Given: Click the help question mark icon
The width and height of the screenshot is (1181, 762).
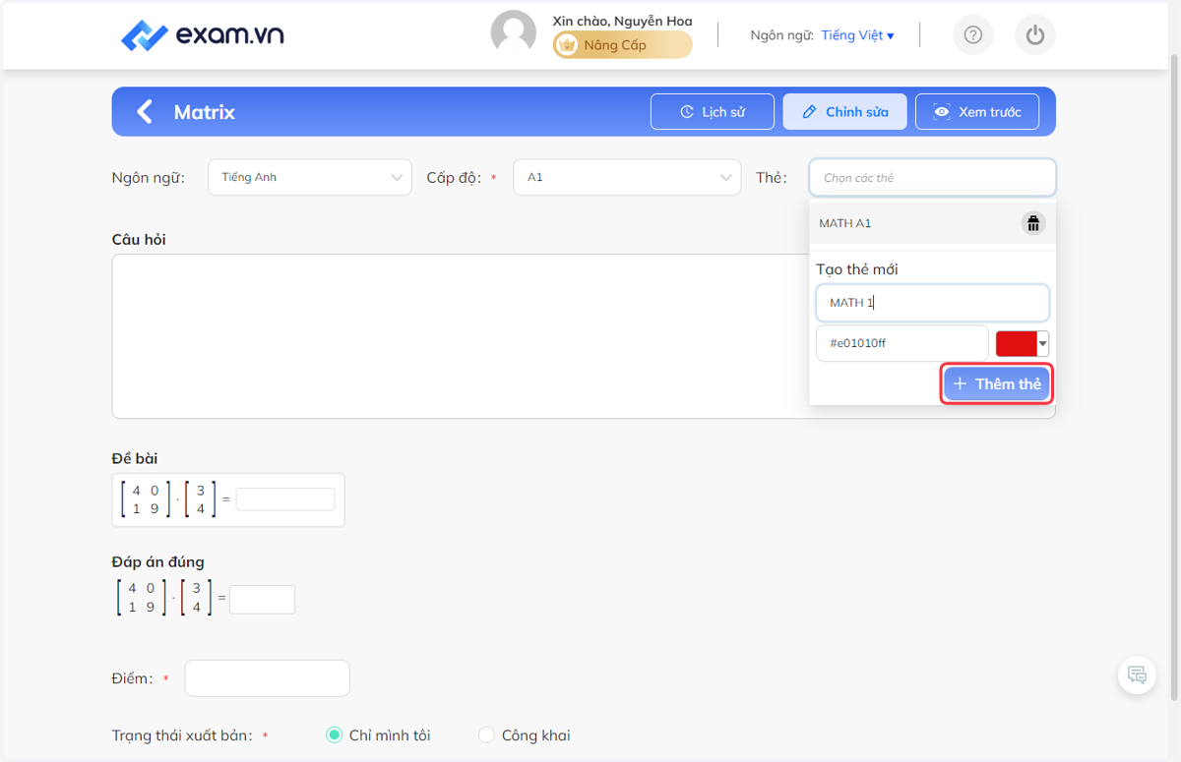Looking at the screenshot, I should [x=973, y=35].
